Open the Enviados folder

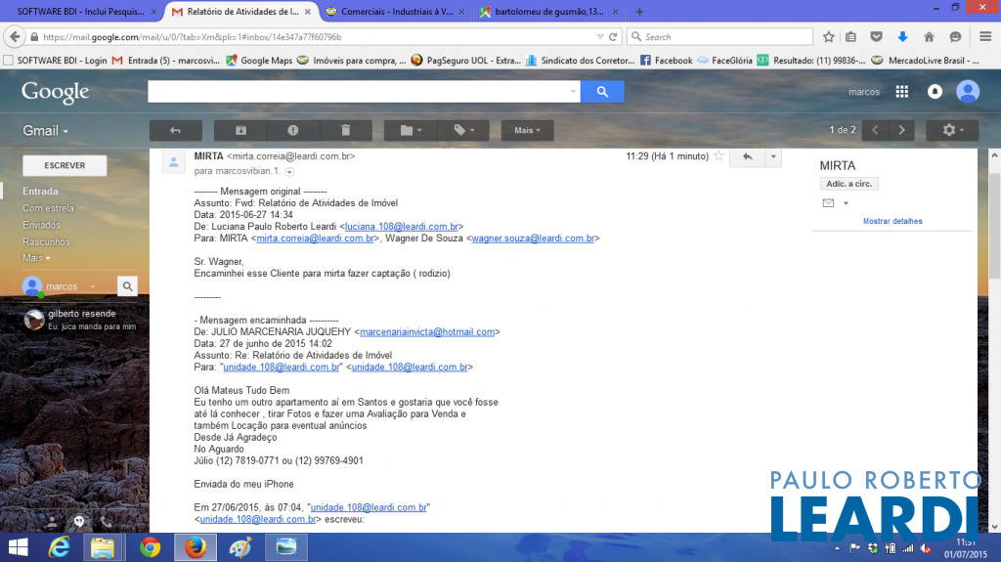42,225
